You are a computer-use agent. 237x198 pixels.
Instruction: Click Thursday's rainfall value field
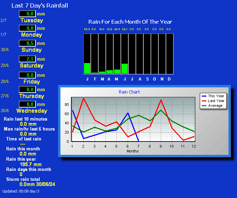pos(27,89)
